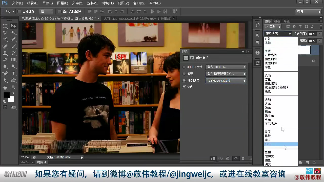Reset adjustment defaults in Properties panel
The image size is (324, 182).
[228, 158]
